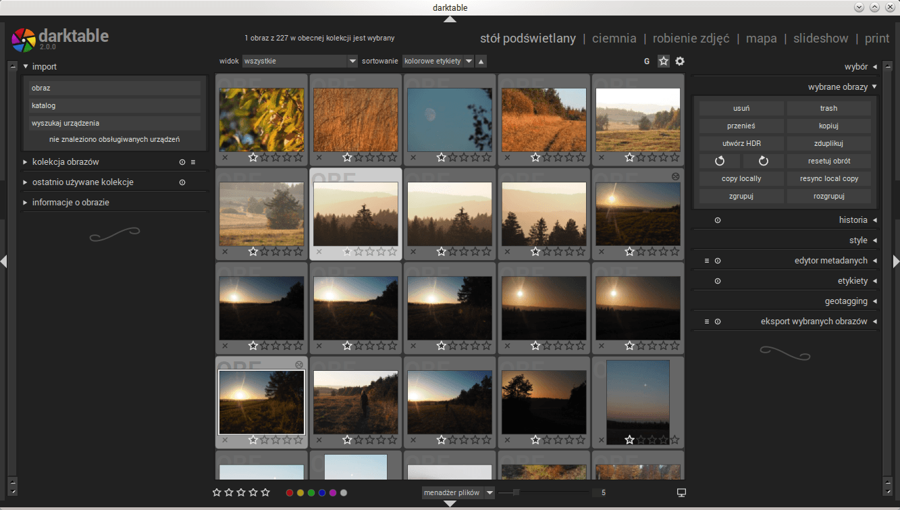Click the display profile monitor icon
The width and height of the screenshot is (900, 510).
coord(681,492)
